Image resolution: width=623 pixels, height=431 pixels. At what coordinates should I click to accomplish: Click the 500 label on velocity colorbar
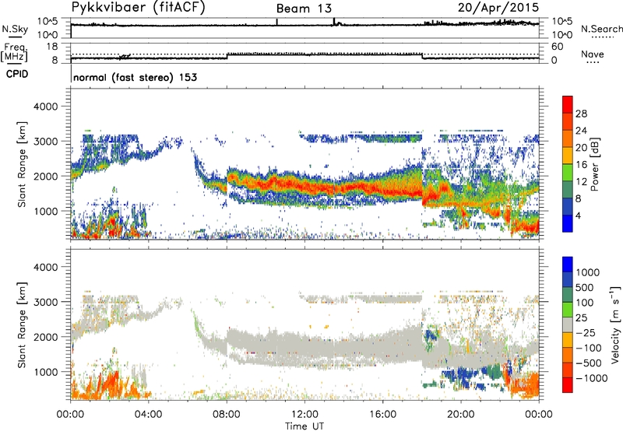pos(585,288)
